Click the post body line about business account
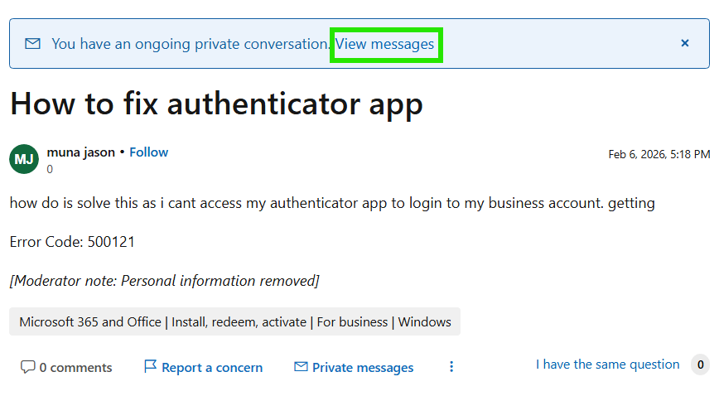719x396 pixels. click(x=332, y=203)
